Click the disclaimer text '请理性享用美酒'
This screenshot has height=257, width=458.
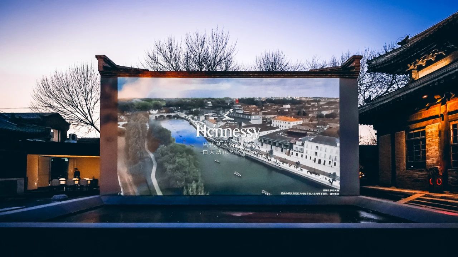pyautogui.click(x=331, y=191)
